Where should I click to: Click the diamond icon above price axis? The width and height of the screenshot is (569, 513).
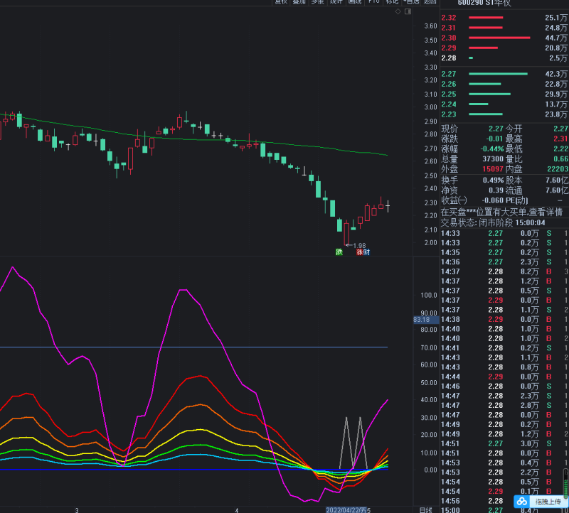click(x=396, y=12)
